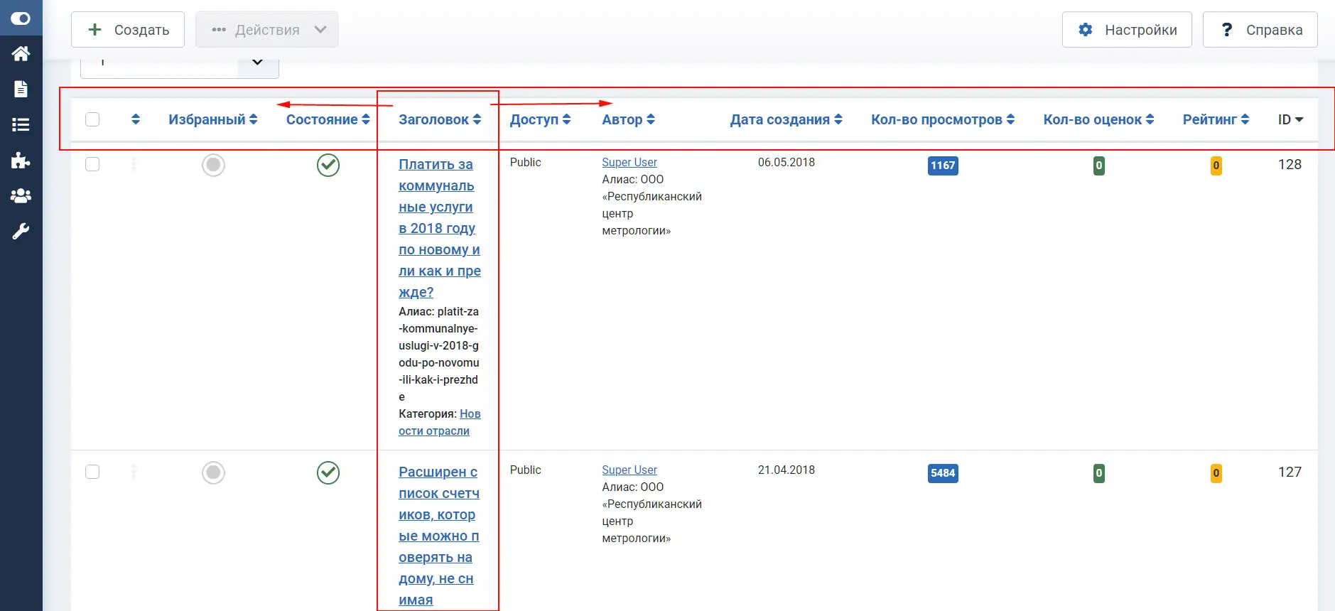Open the users sidebar icon
Screen dimensions: 1335x611
[x=21, y=195]
